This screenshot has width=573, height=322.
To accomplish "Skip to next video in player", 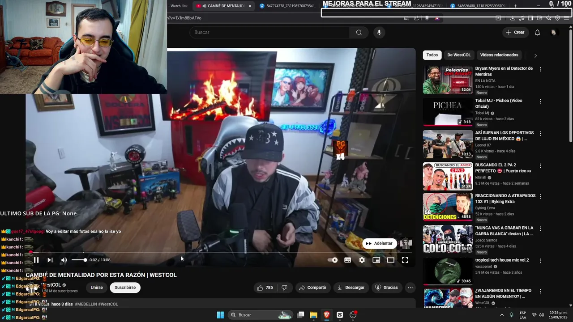I will [50, 260].
